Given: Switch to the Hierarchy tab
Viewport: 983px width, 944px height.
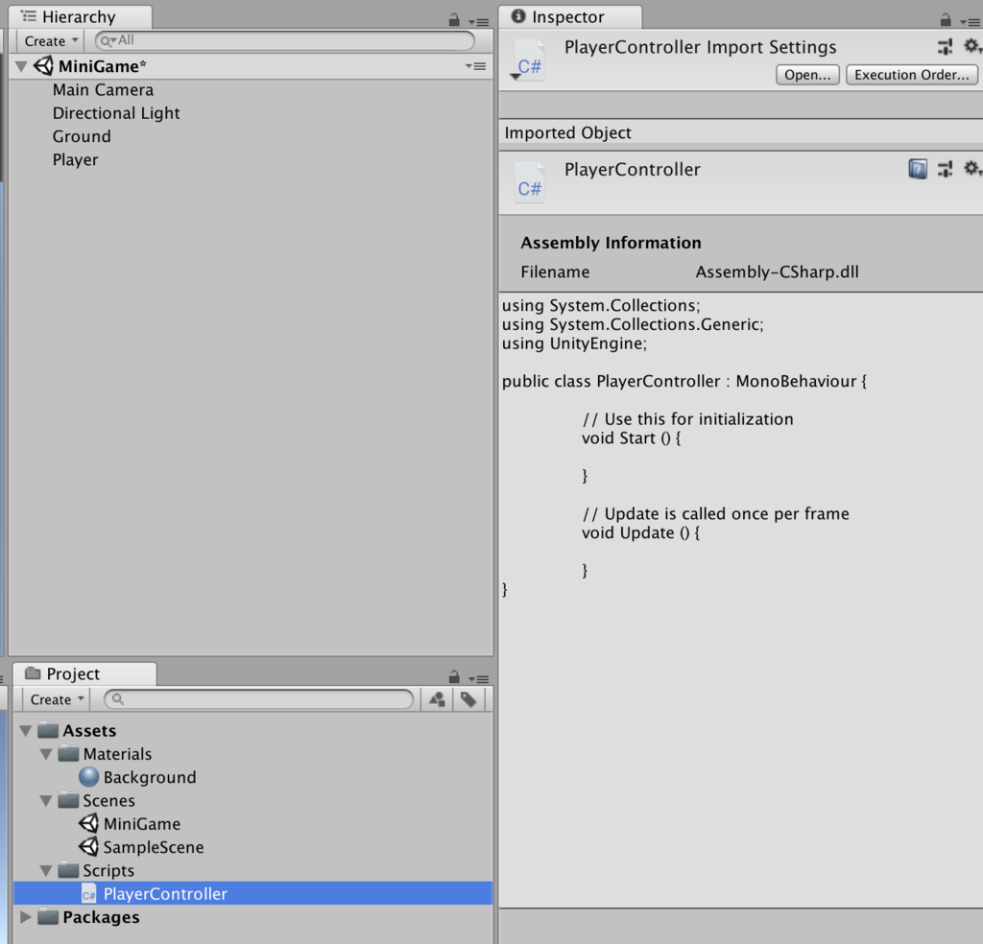Looking at the screenshot, I should 80,17.
